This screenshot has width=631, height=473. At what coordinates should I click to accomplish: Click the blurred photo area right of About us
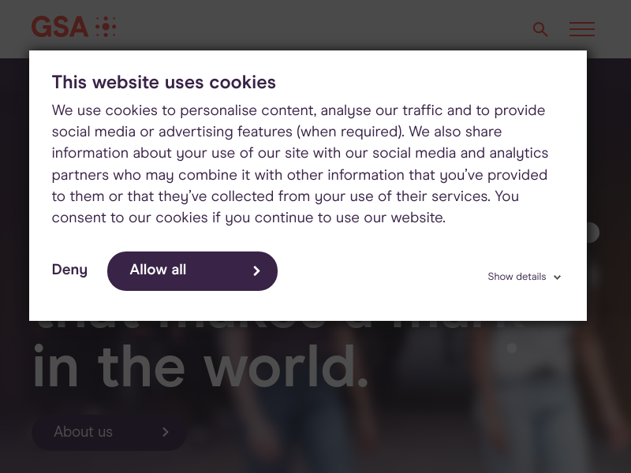pyautogui.click(x=355, y=426)
